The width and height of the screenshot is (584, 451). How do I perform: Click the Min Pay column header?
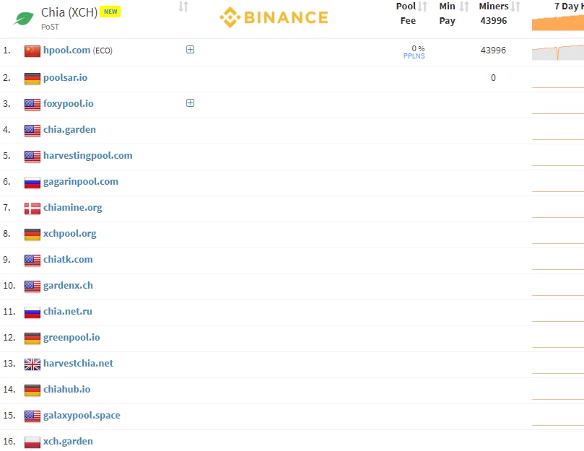coord(447,14)
